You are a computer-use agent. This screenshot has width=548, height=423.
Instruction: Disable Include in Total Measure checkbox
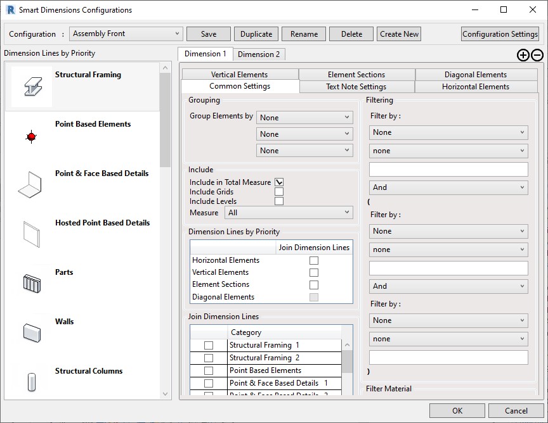pos(279,182)
